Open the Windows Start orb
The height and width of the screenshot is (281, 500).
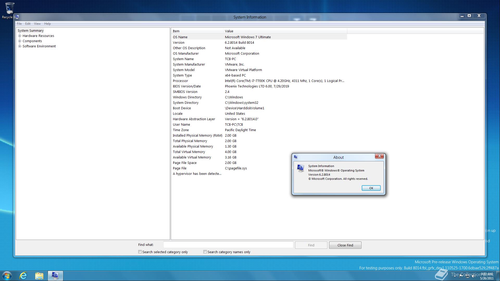coord(7,276)
